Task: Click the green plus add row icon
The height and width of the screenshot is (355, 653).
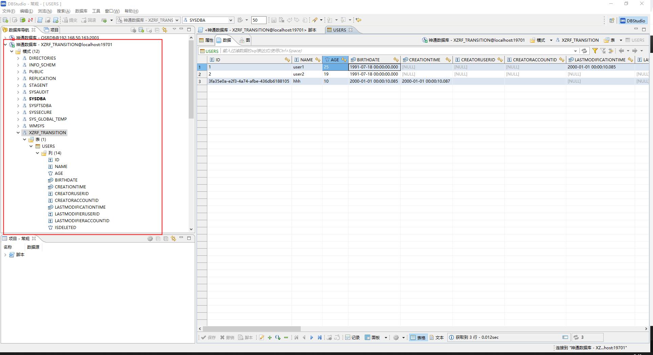Action: pos(270,337)
